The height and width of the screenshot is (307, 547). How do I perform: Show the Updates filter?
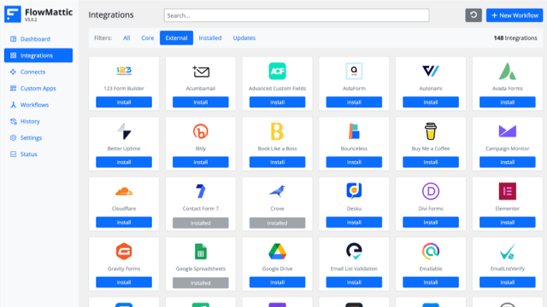[x=244, y=38]
